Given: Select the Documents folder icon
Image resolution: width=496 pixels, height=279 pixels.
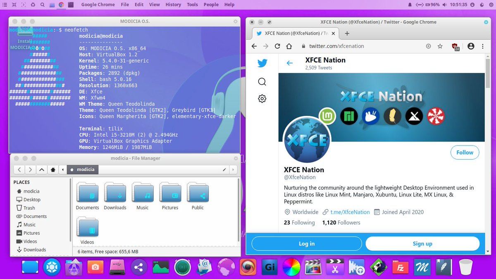Looking at the screenshot, I should [x=88, y=193].
